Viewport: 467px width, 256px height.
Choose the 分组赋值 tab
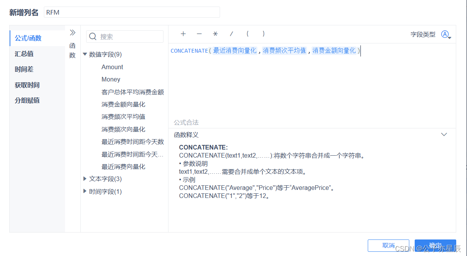37,100
